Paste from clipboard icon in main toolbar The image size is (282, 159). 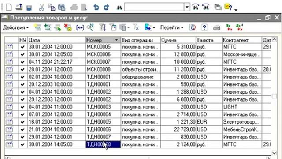(x=62, y=8)
